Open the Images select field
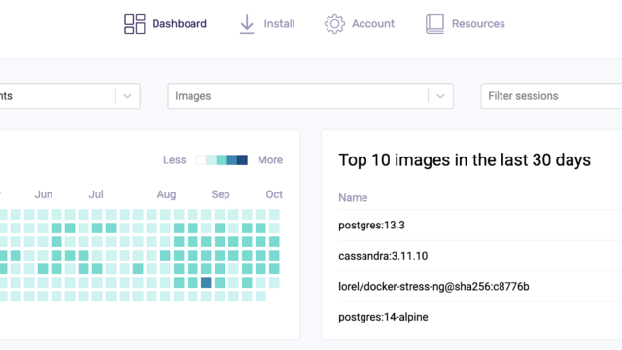622x350 pixels. pos(310,96)
